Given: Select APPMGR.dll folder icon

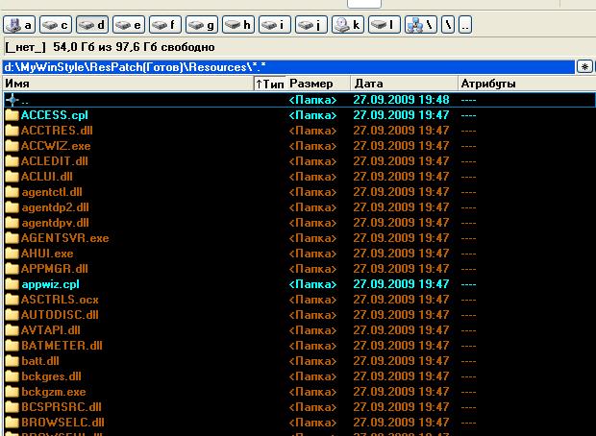Looking at the screenshot, I should point(12,269).
